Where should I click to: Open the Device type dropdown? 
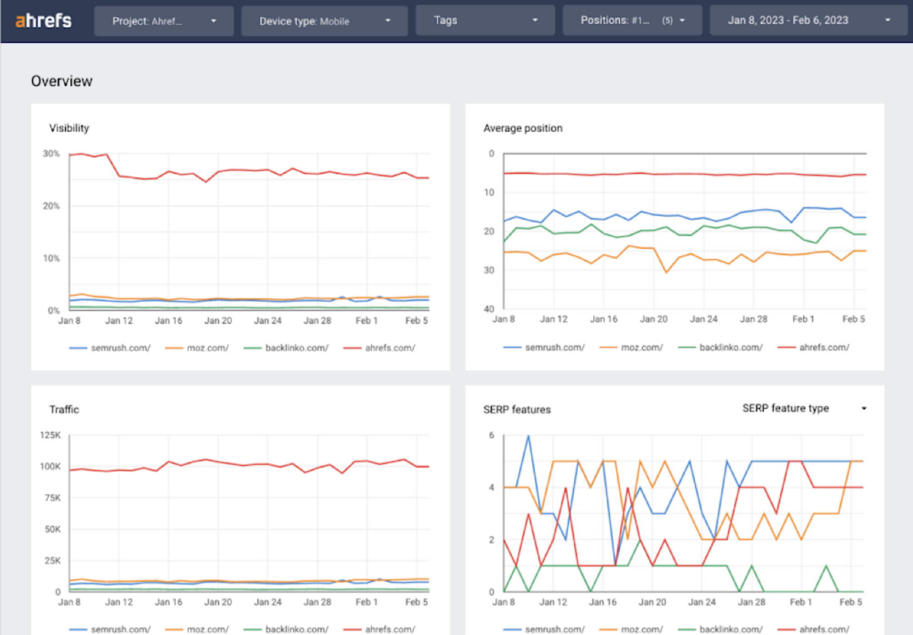[x=324, y=20]
